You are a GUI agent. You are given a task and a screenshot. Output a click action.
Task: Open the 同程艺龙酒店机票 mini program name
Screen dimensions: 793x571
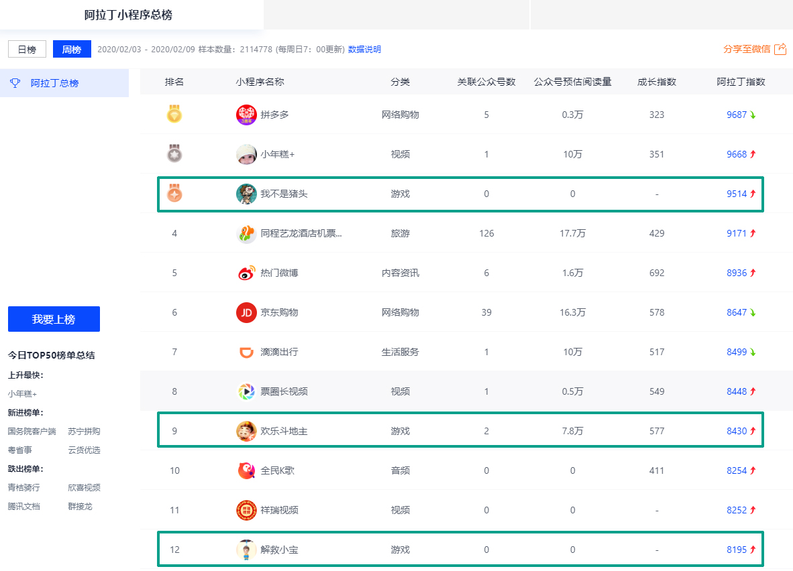pyautogui.click(x=301, y=233)
